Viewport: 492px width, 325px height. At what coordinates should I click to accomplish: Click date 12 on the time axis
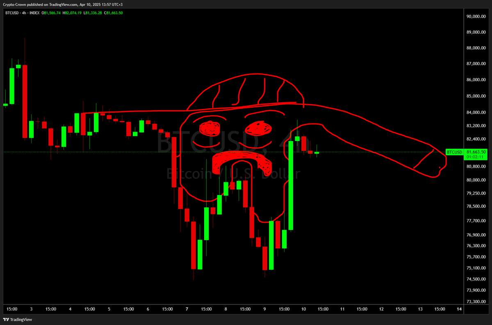[x=381, y=309]
